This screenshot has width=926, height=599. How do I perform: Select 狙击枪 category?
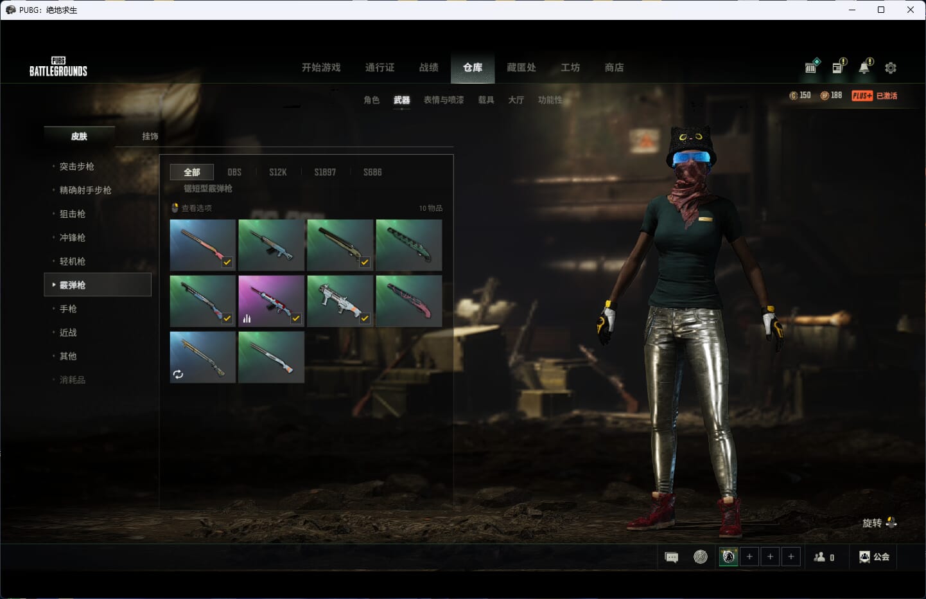click(73, 214)
